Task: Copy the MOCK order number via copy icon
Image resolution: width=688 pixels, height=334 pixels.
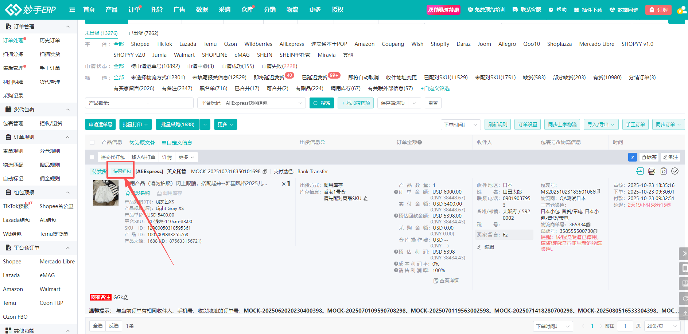Action: [x=265, y=171]
